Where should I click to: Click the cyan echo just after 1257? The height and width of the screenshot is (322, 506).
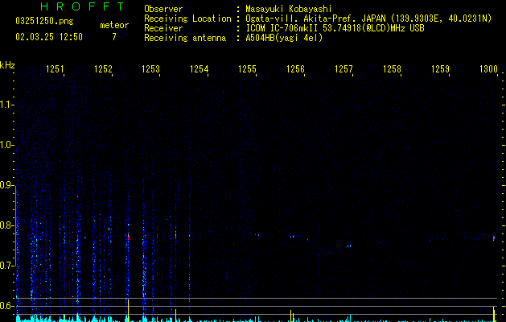tap(349, 246)
